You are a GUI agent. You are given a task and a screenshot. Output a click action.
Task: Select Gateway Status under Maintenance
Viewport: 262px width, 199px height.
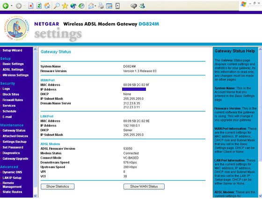point(14,131)
